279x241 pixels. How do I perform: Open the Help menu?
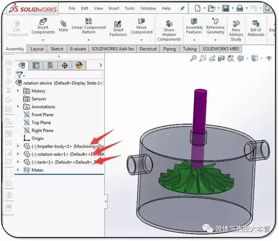(x=166, y=9)
